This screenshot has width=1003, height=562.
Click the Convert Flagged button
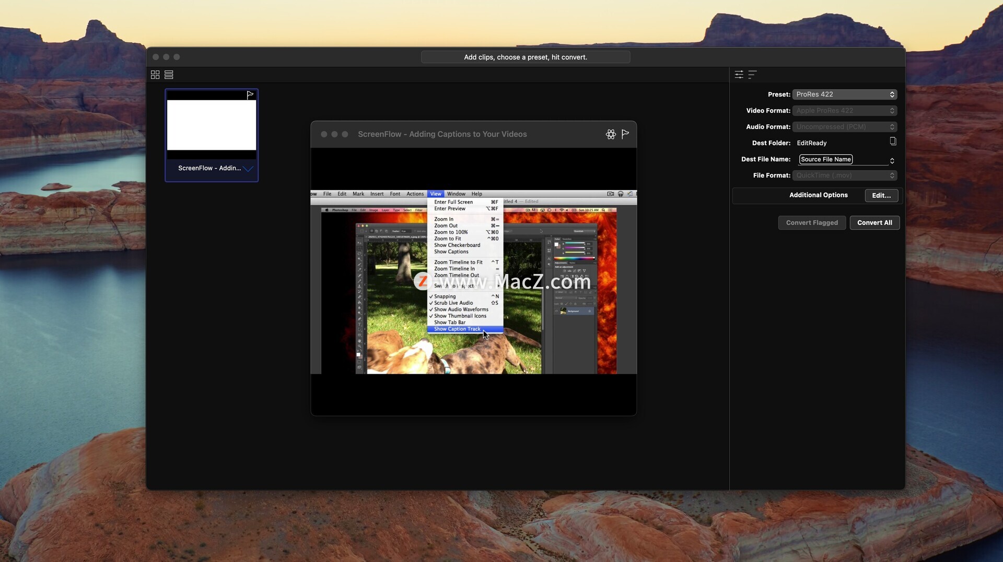pos(812,223)
